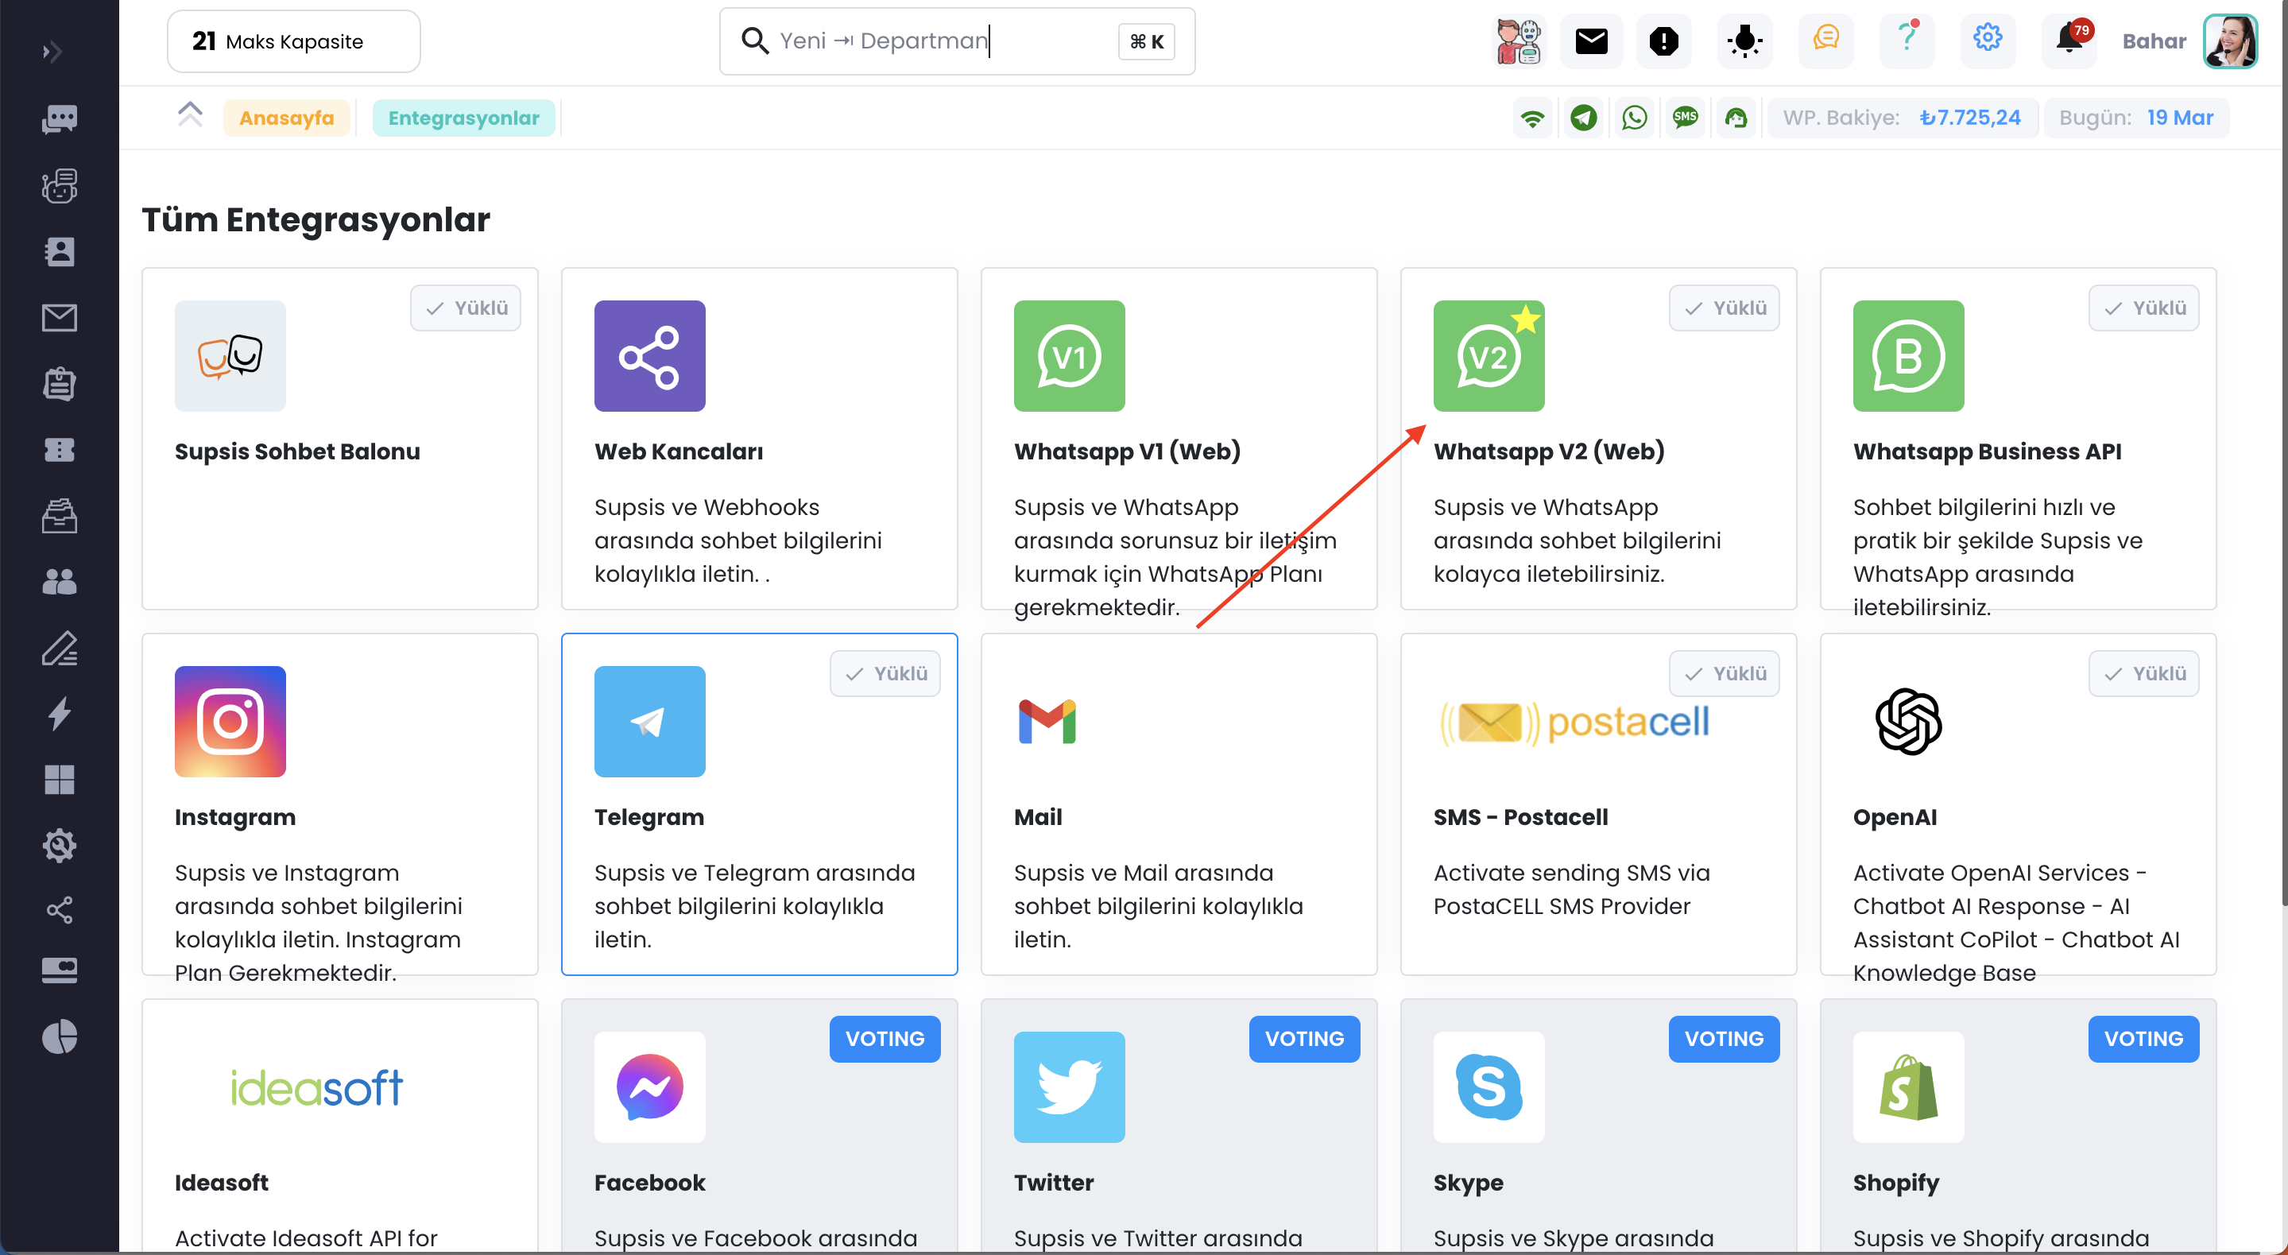Click the exclamation alert icon in header
The height and width of the screenshot is (1255, 2288).
[1663, 41]
